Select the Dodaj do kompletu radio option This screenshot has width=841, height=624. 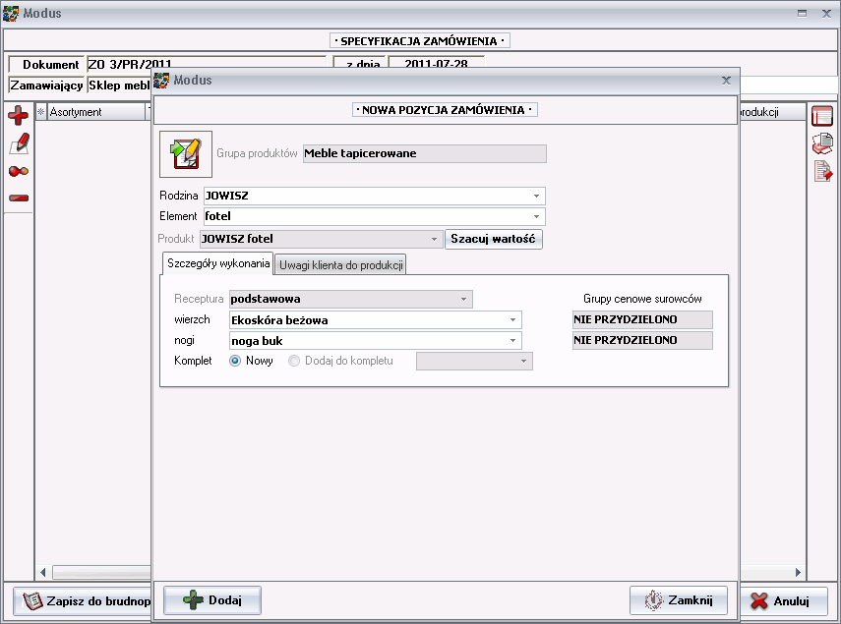tap(294, 361)
